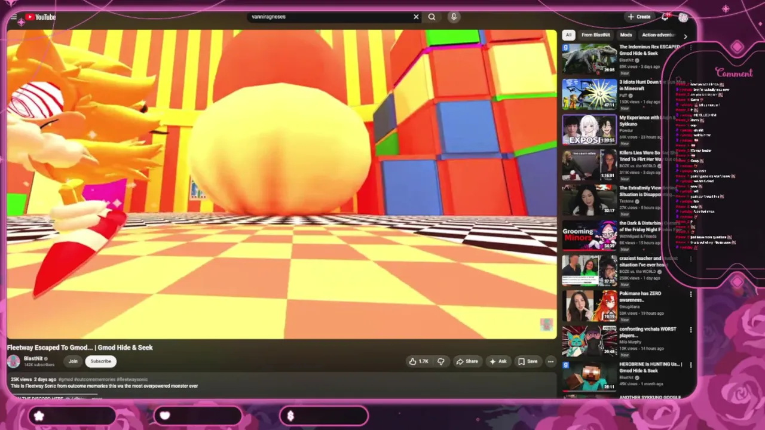
Task: Open Killers Lies video thumbnail
Action: pyautogui.click(x=589, y=164)
